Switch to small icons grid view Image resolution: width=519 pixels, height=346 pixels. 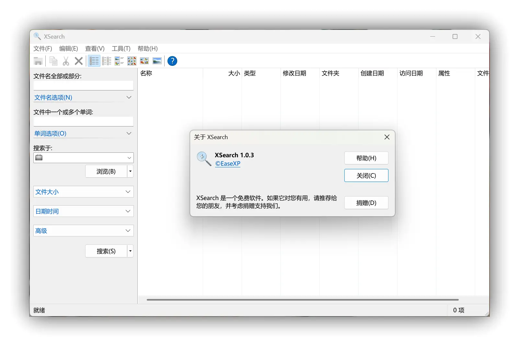tap(132, 61)
